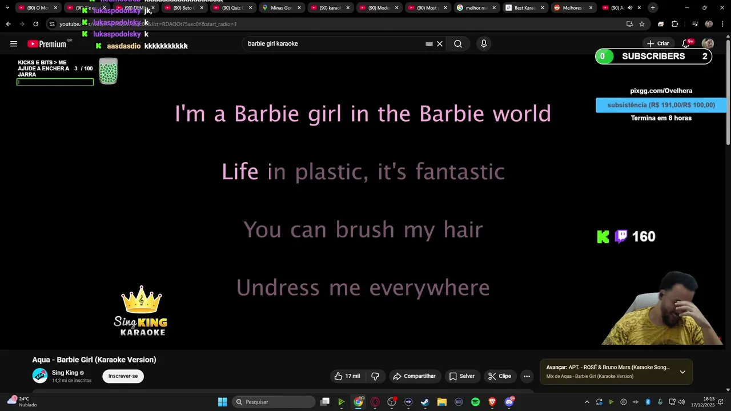Focus the search field with 'barbie girl karaoke'
731x411 pixels.
click(334, 44)
